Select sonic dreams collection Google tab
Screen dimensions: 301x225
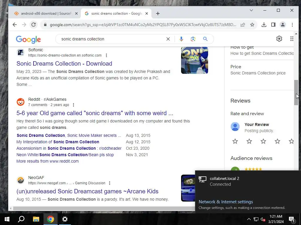[x=116, y=13]
